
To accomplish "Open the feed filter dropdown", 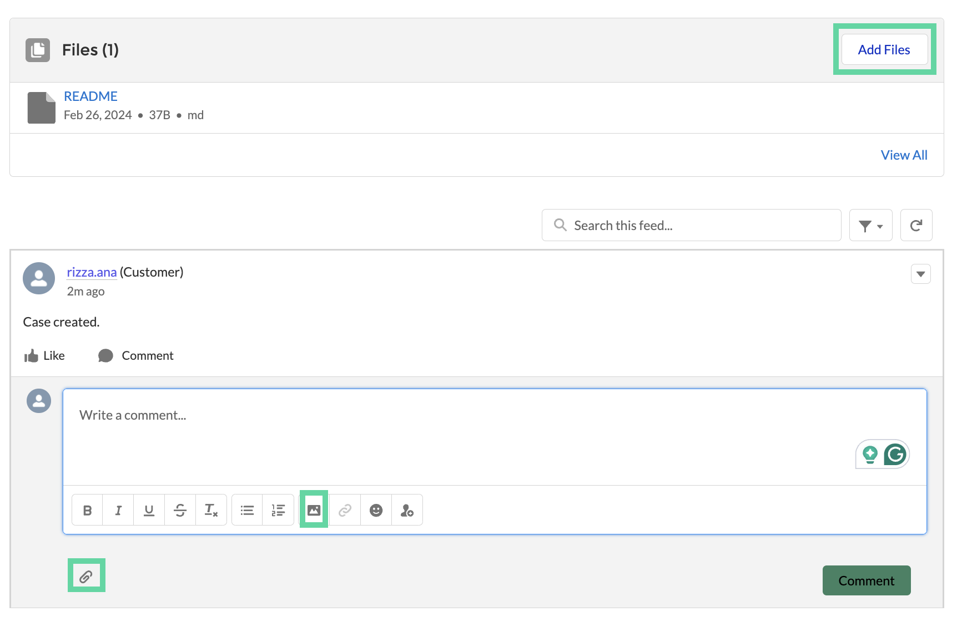I will pyautogui.click(x=870, y=225).
